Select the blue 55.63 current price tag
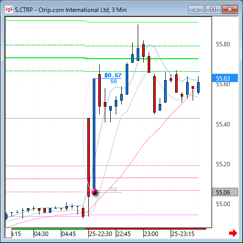243x243 pixels. coord(225,78)
